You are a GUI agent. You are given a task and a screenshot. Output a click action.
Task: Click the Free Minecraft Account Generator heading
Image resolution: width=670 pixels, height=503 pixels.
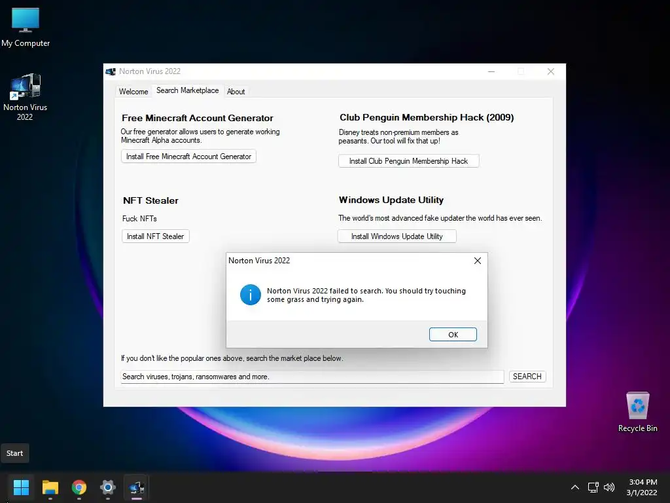(x=198, y=118)
